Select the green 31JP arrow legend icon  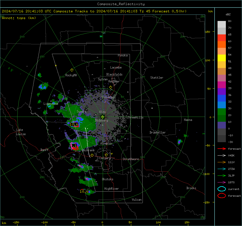pos(222,175)
